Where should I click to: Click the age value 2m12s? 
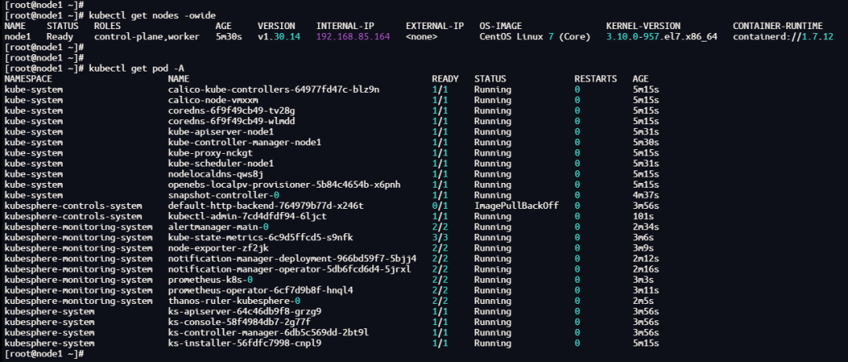click(645, 258)
